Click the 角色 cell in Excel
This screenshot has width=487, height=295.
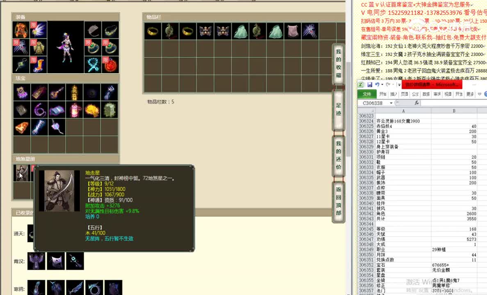click(x=403, y=213)
